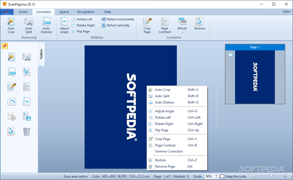
Task: Switch to the Layout tab
Action: (x=64, y=12)
